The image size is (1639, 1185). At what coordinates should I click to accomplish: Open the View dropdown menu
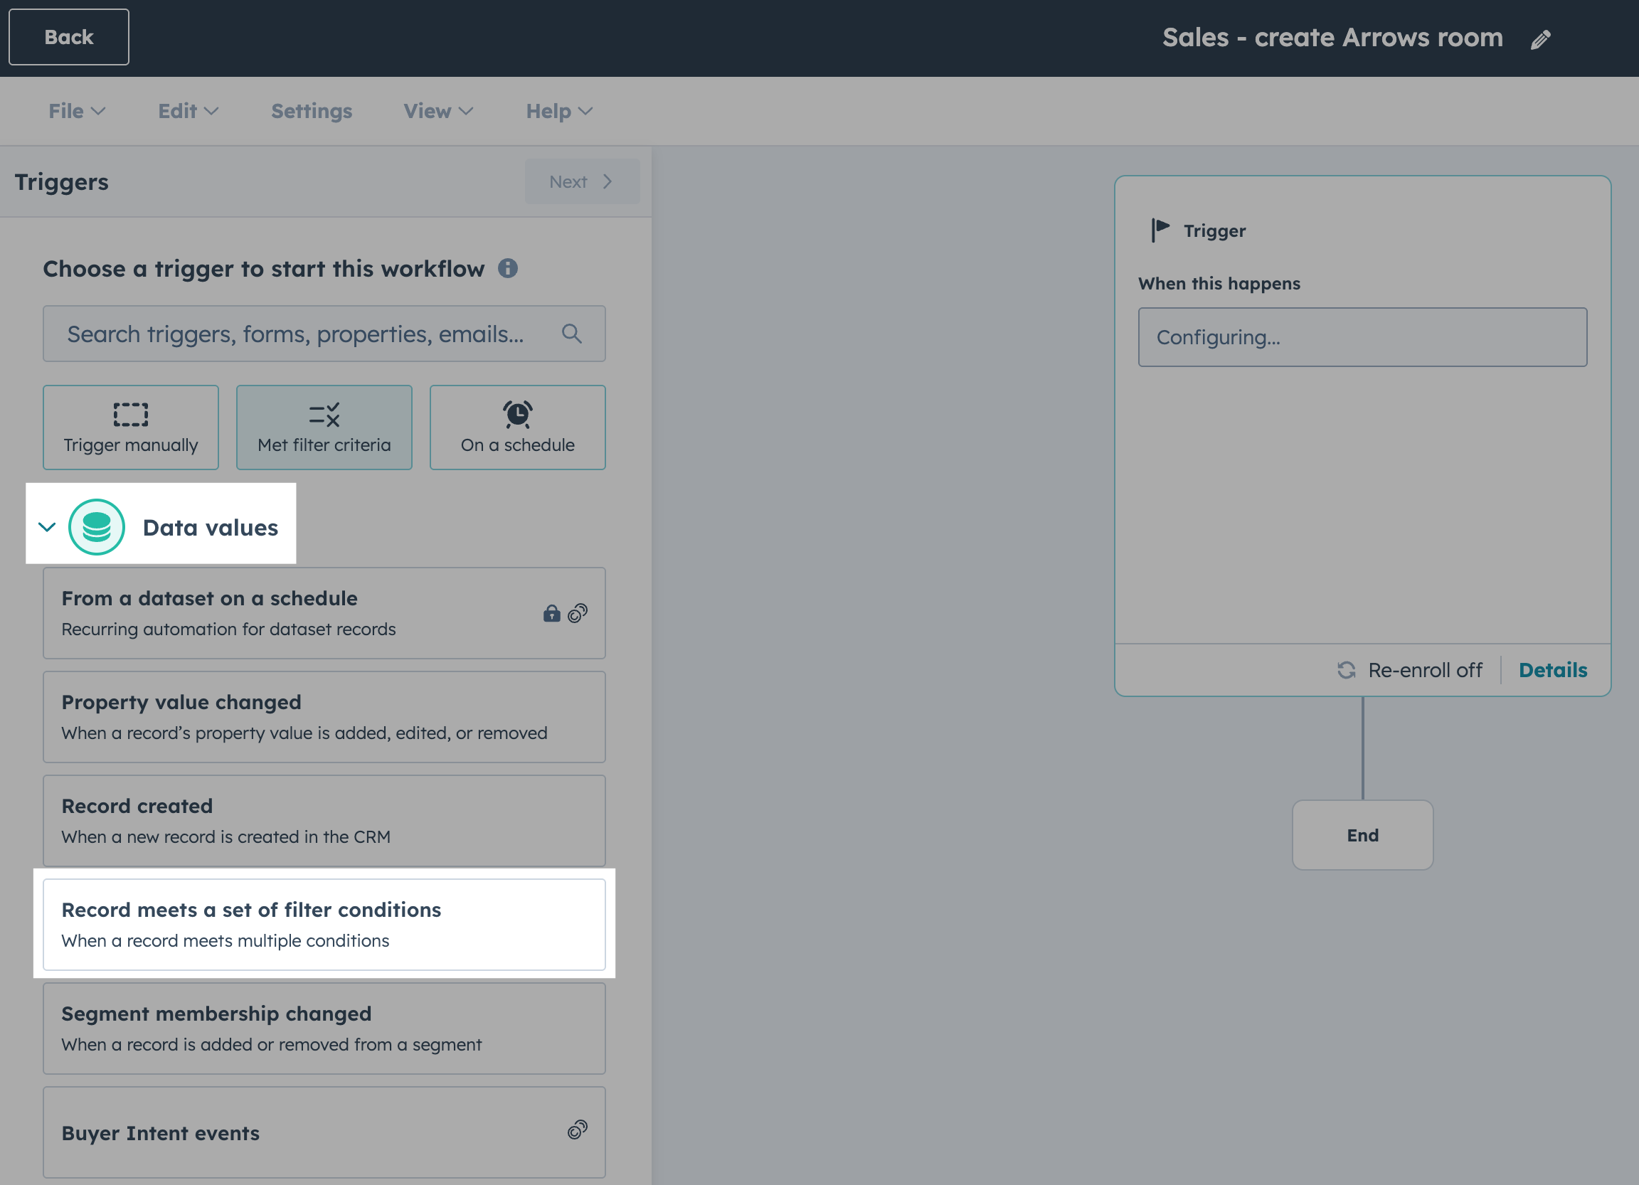pyautogui.click(x=438, y=111)
